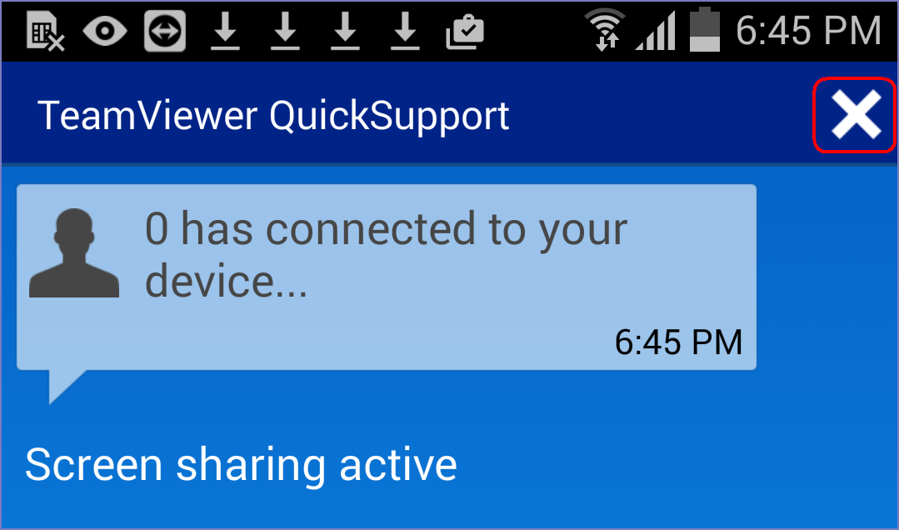Tap the fourth download arrow notification icon
The height and width of the screenshot is (530, 899).
pos(406,31)
